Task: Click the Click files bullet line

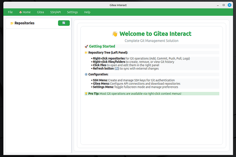Action: click(x=126, y=65)
